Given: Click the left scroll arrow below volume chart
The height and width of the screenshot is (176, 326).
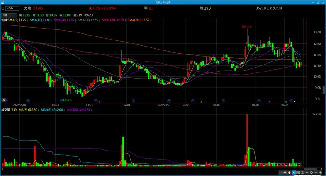Looking at the screenshot, I should (x=2, y=169).
